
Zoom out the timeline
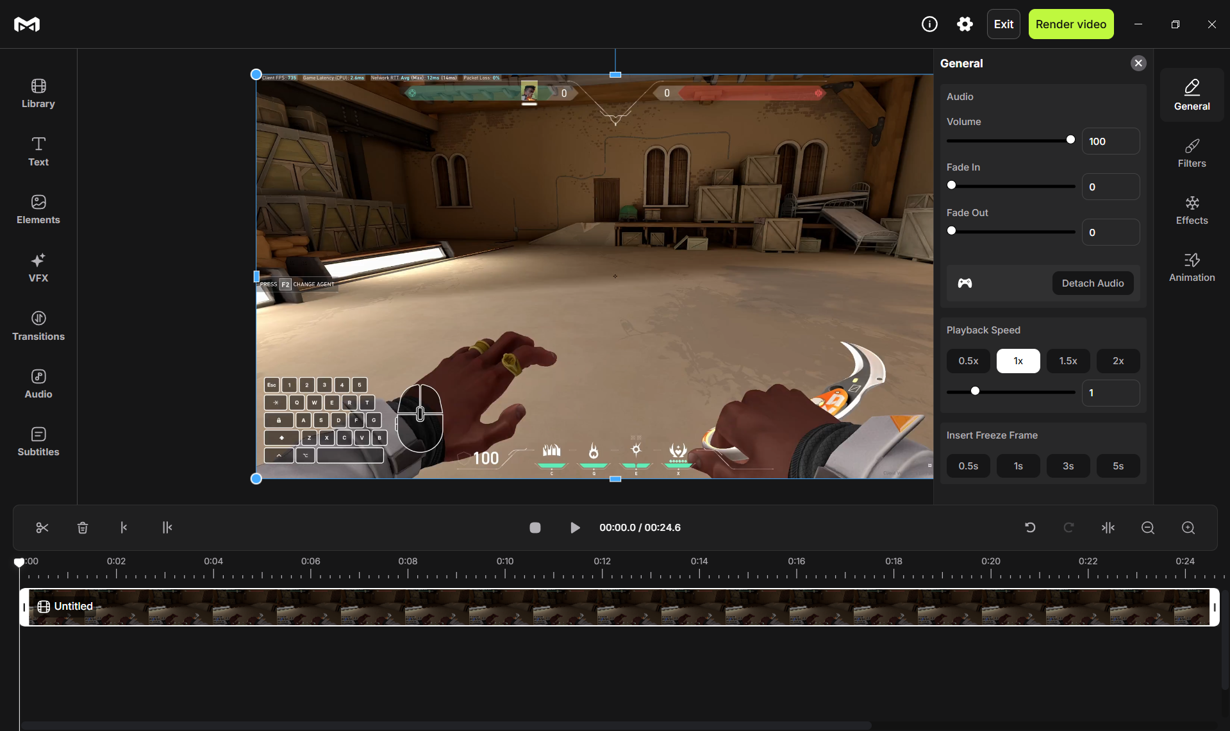(1148, 528)
